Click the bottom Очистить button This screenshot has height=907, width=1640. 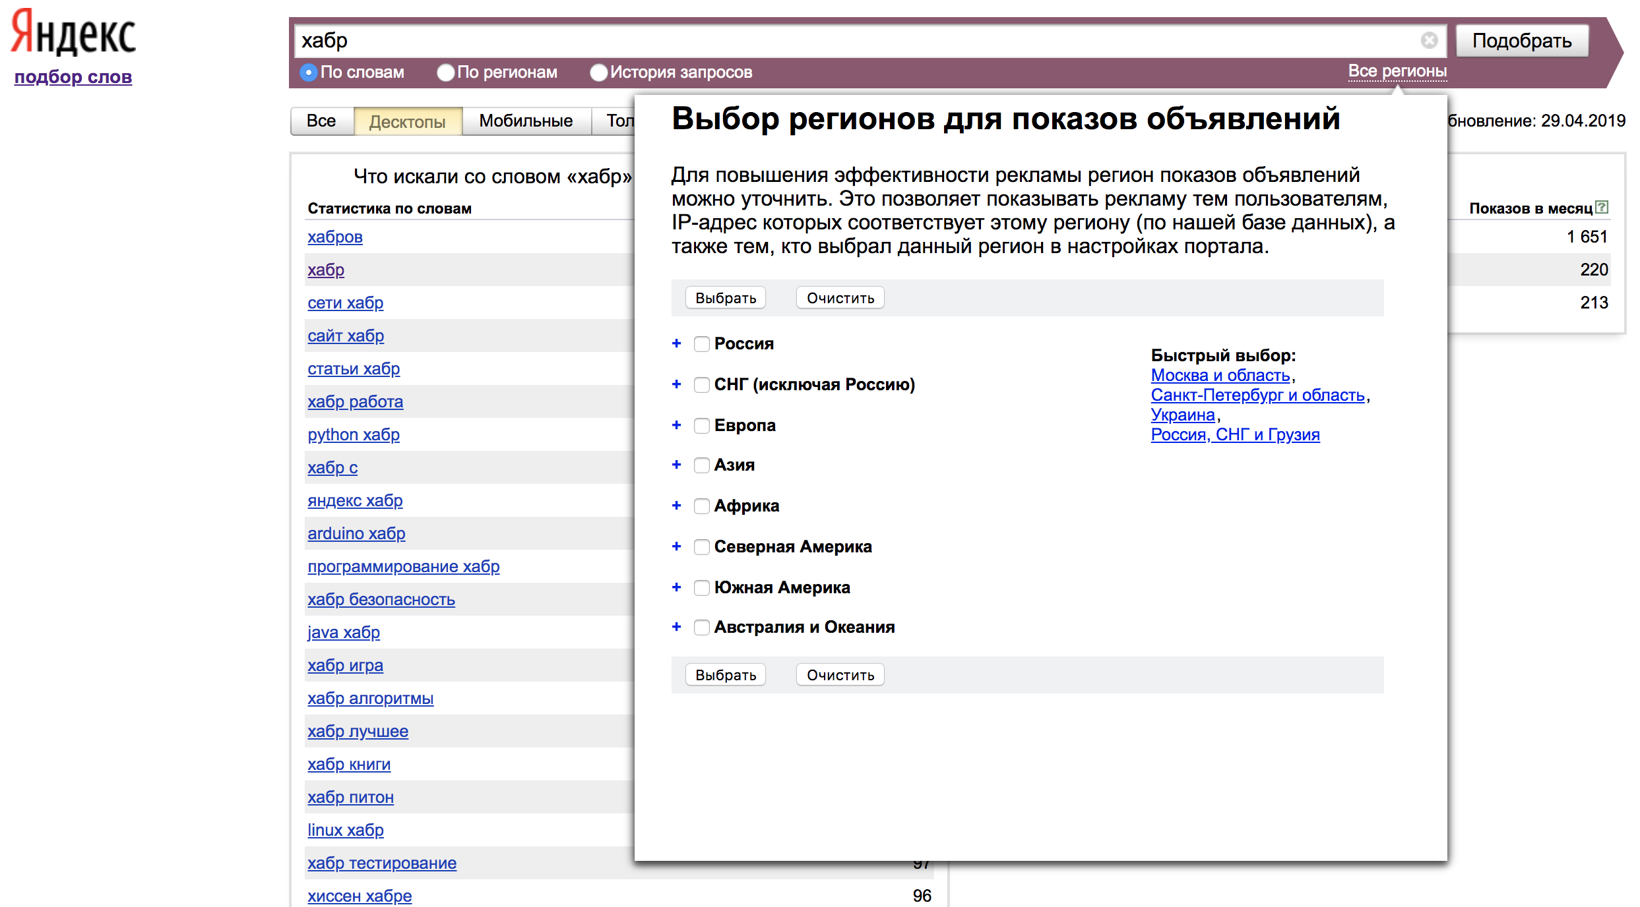[840, 675]
